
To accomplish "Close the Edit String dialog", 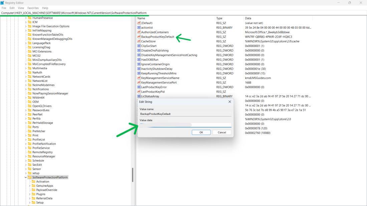I will [x=230, y=102].
